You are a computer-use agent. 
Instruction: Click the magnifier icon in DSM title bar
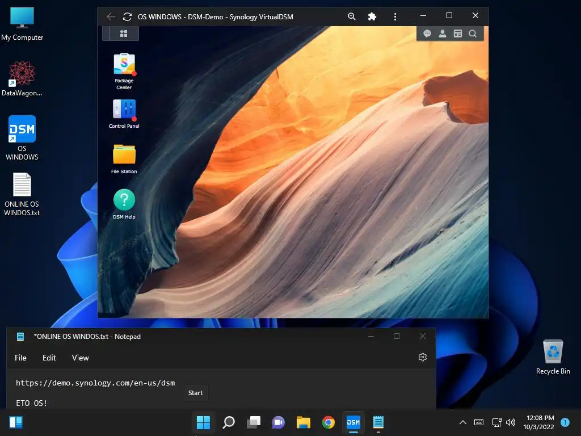point(352,16)
